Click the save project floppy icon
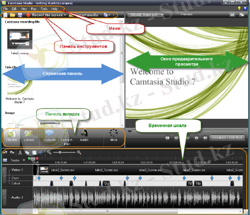Screen dimensions: 250x215 click(x=20, y=15)
